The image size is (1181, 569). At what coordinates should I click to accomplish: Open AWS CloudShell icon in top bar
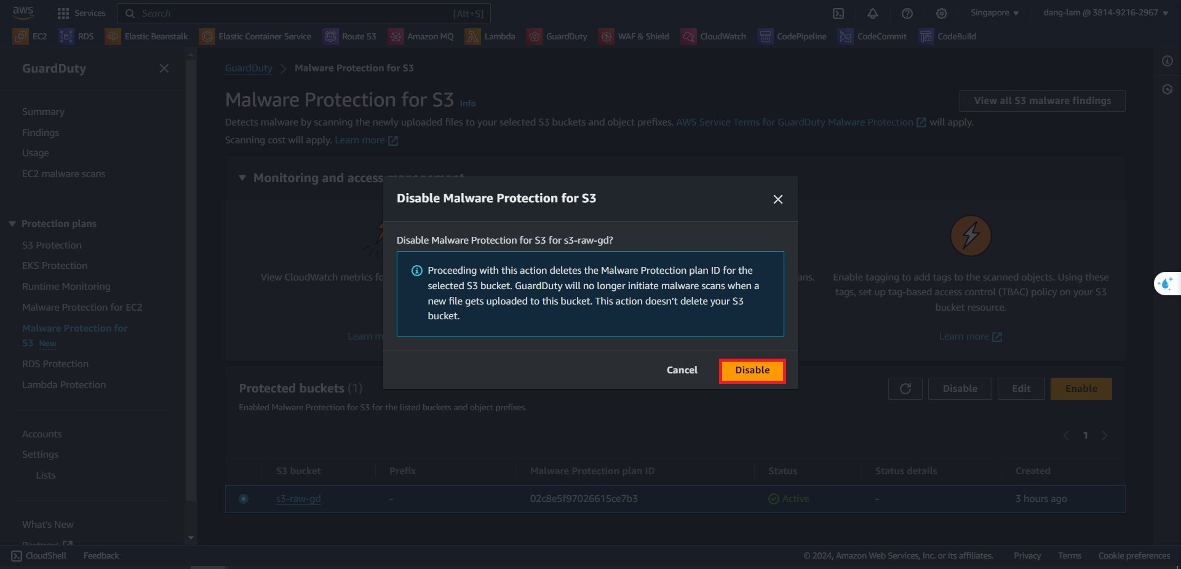(838, 14)
